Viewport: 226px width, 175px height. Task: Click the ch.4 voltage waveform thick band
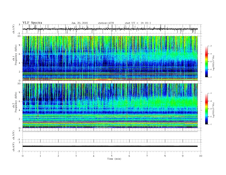(110, 146)
